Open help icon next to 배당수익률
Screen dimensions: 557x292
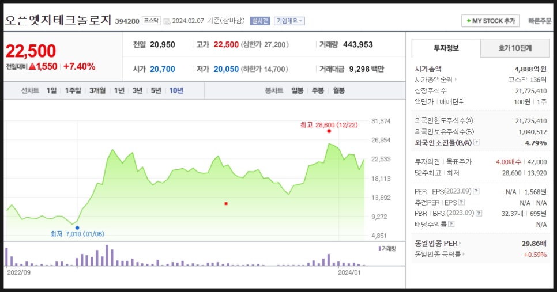[451, 224]
